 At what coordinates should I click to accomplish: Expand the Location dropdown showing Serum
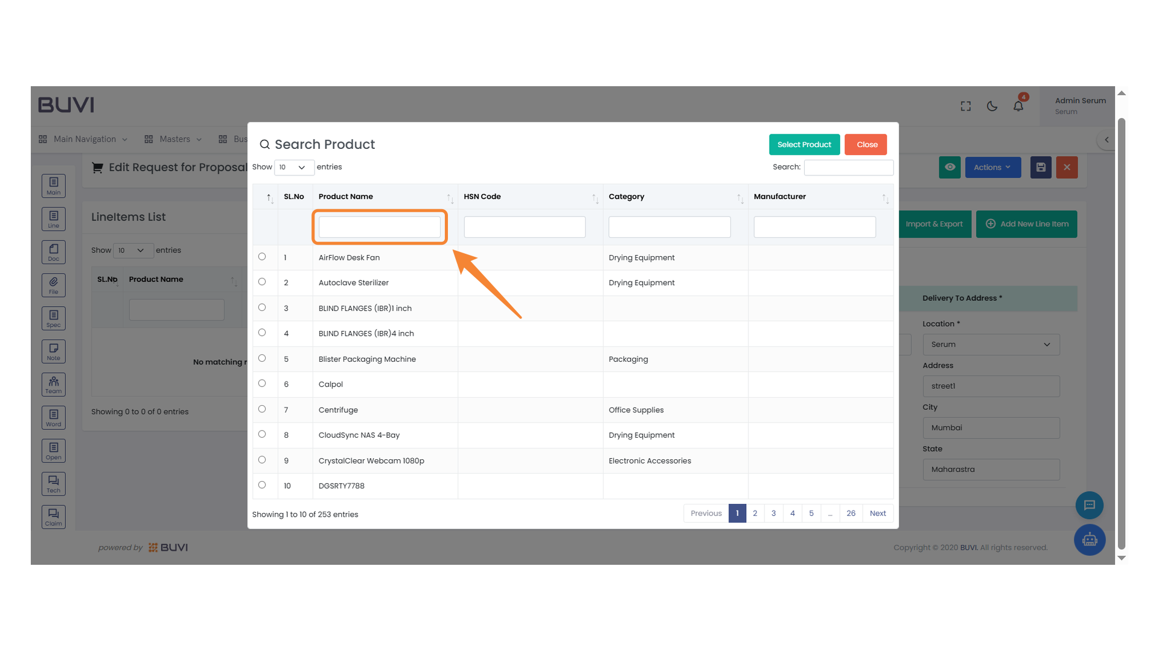pyautogui.click(x=991, y=344)
